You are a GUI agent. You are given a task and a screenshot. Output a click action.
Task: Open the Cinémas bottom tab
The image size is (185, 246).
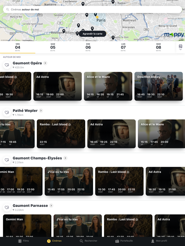[54, 241]
